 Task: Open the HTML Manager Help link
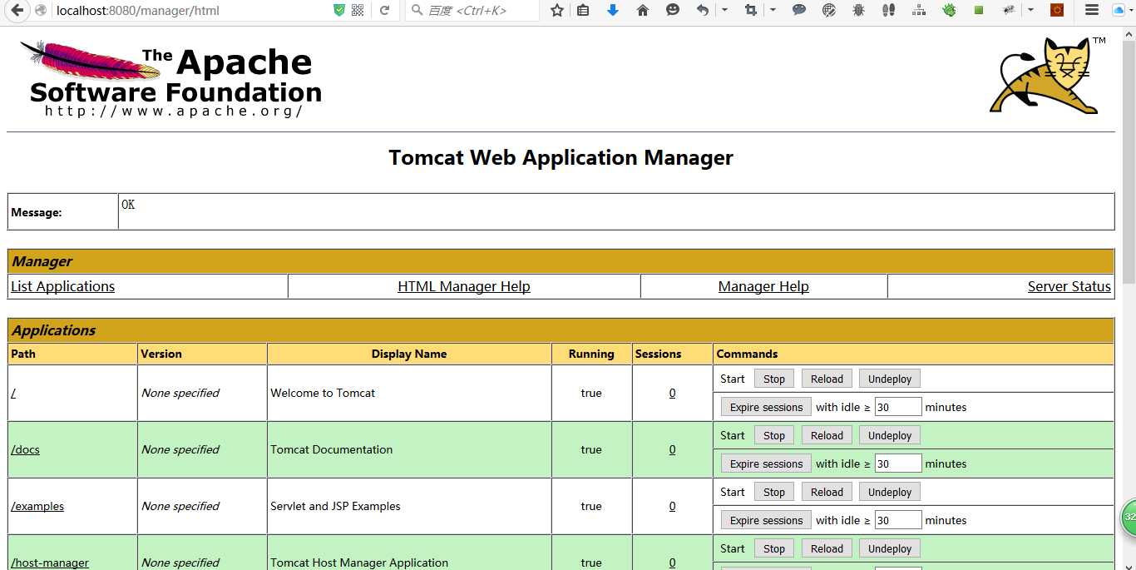(x=464, y=286)
